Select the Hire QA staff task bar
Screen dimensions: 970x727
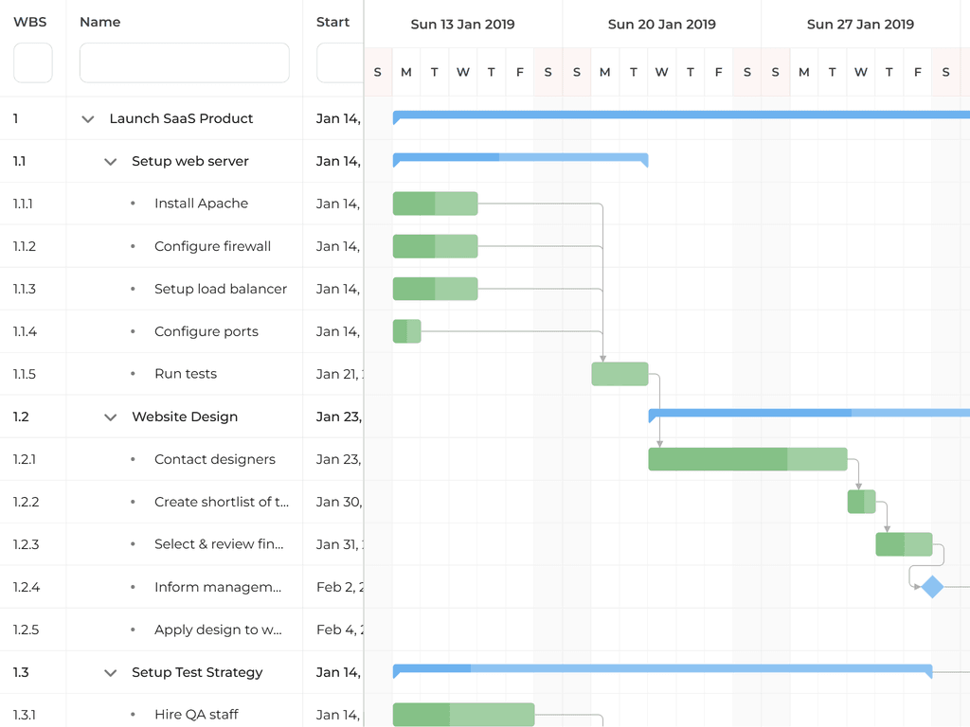[x=463, y=715]
